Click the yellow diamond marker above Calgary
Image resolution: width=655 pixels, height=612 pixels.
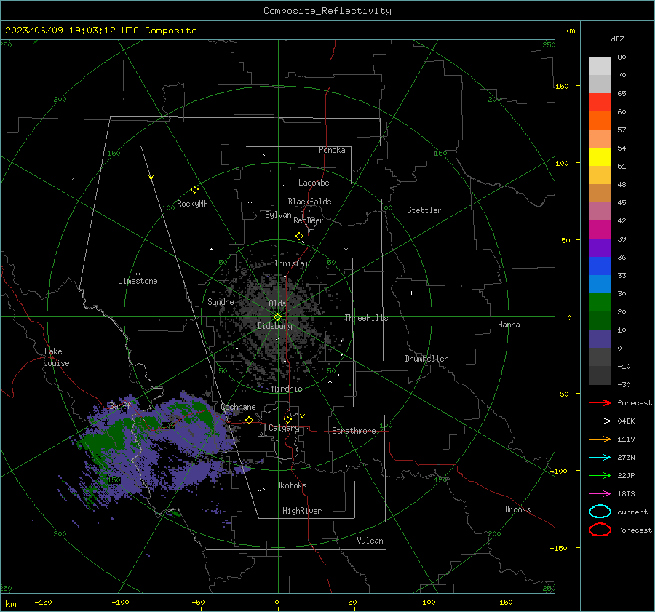point(287,419)
